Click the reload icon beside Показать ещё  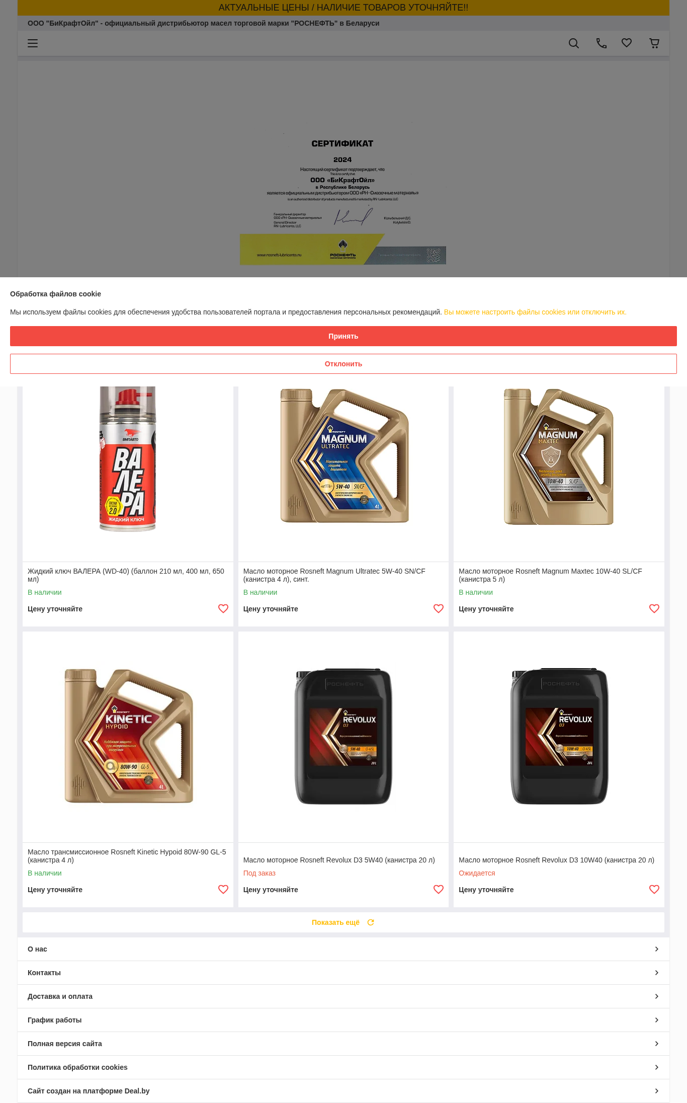(371, 922)
